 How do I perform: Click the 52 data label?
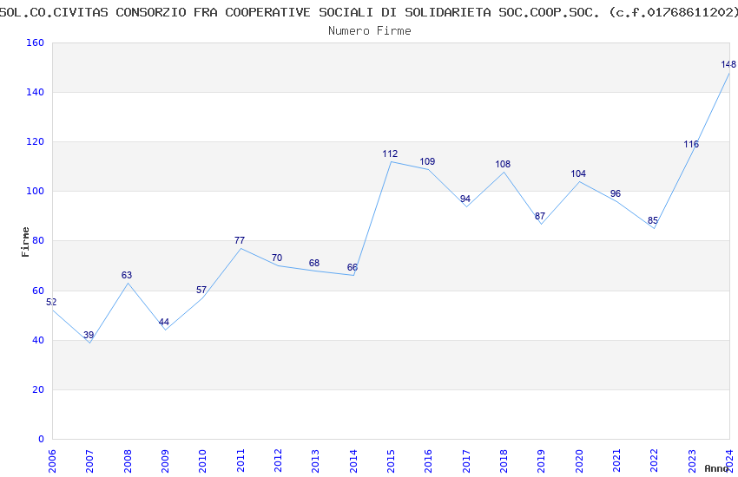click(x=51, y=302)
